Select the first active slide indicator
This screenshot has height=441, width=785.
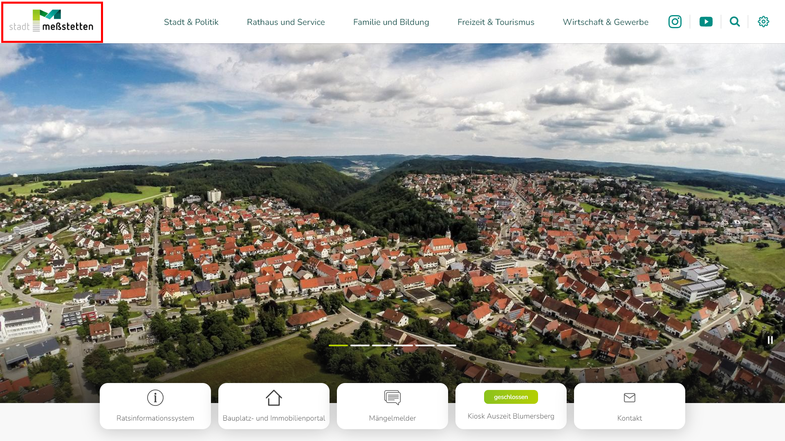[338, 345]
